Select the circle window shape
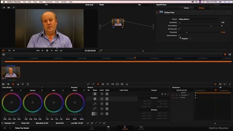 tap(95, 99)
